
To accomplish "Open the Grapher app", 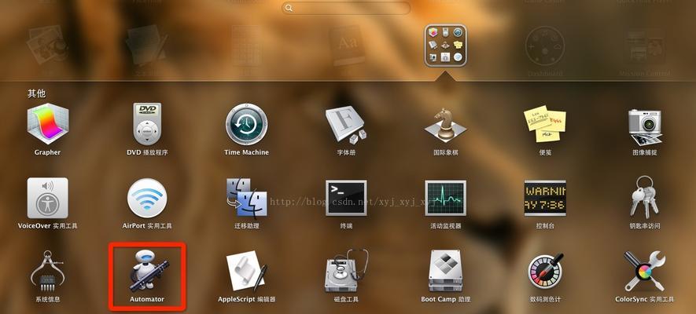I will 48,123.
